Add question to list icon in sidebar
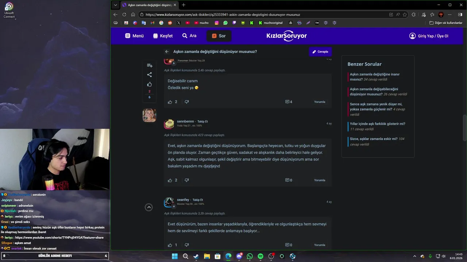This screenshot has width=467, height=262. click(150, 65)
